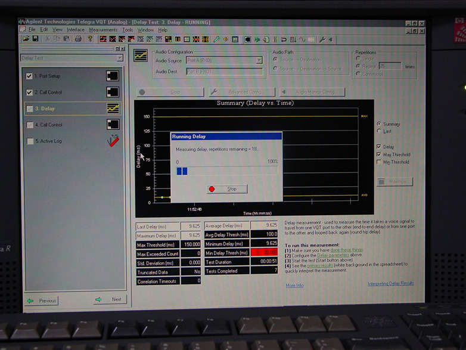466x350 pixels.
Task: Click the Maximize graph button
Action: 394,181
